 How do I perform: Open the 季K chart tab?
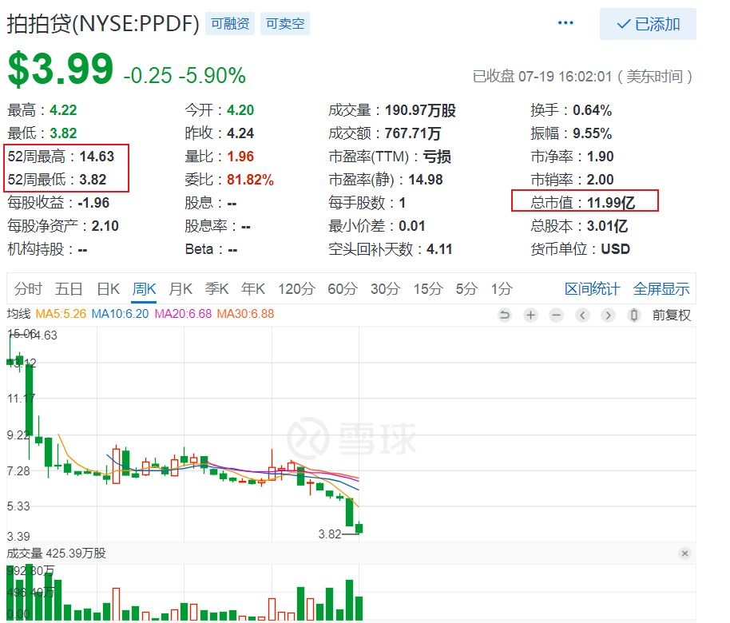216,289
